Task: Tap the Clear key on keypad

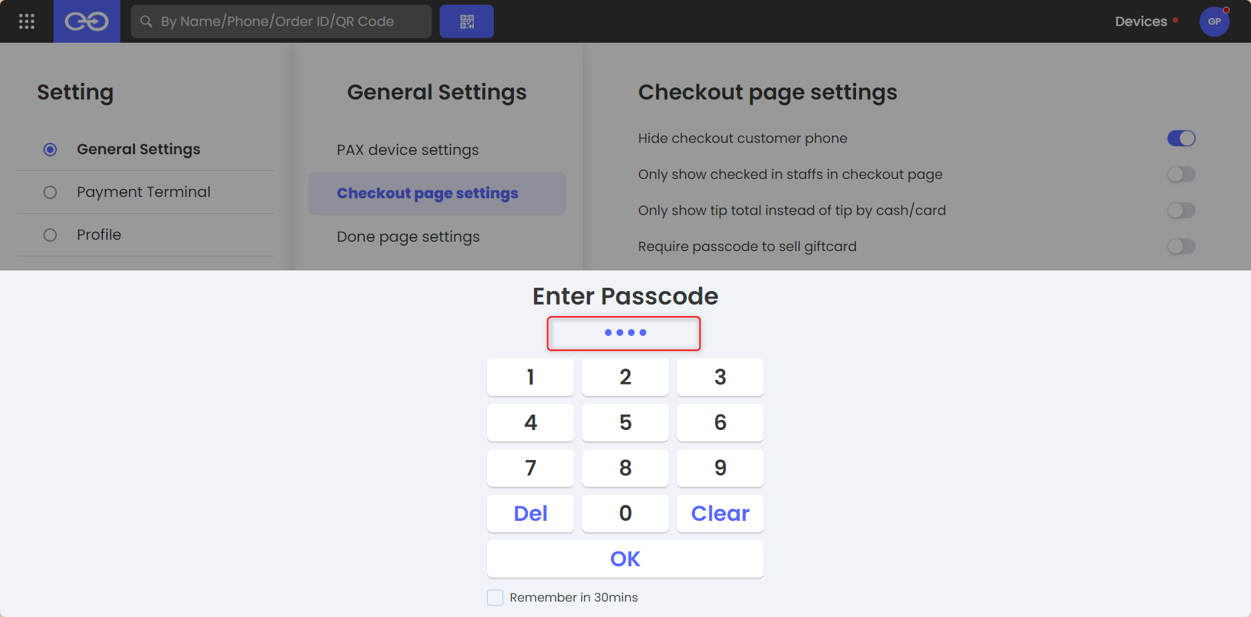Action: [720, 513]
